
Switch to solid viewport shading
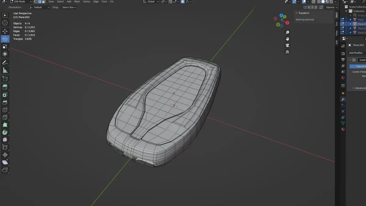[x=323, y=2]
